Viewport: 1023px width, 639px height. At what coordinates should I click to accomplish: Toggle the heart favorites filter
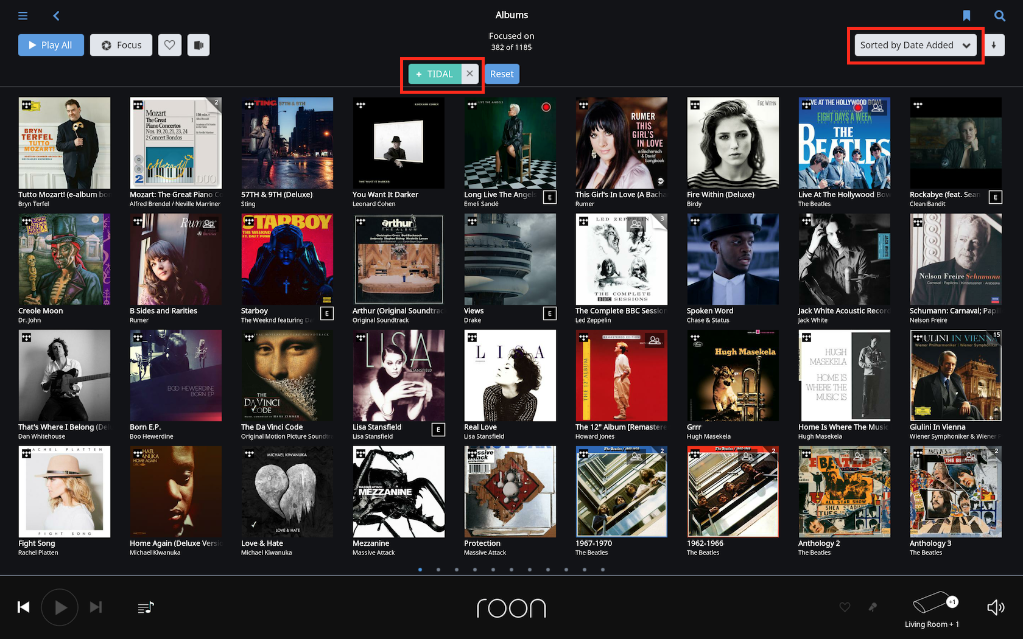click(x=170, y=45)
